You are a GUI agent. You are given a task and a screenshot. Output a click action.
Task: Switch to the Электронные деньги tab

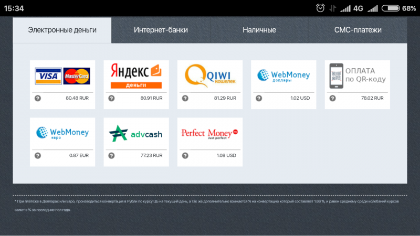pos(62,30)
